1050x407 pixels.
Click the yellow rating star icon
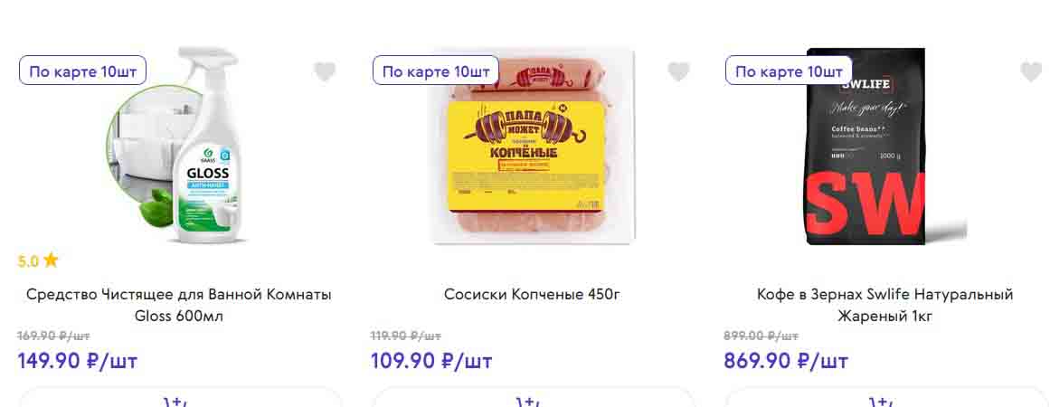(51, 260)
